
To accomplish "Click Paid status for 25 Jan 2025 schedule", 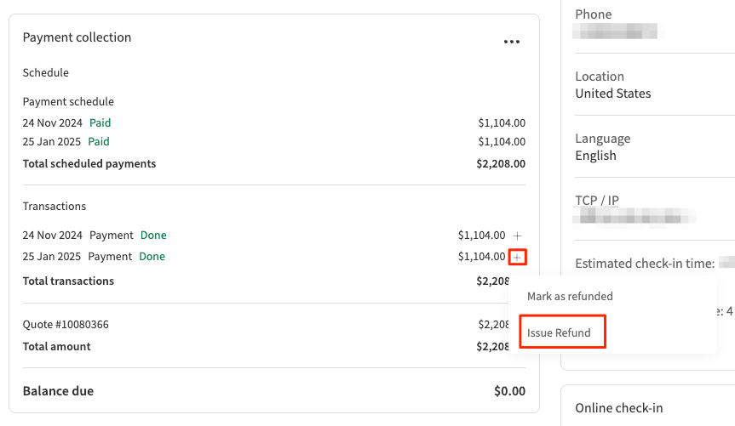I will [99, 142].
